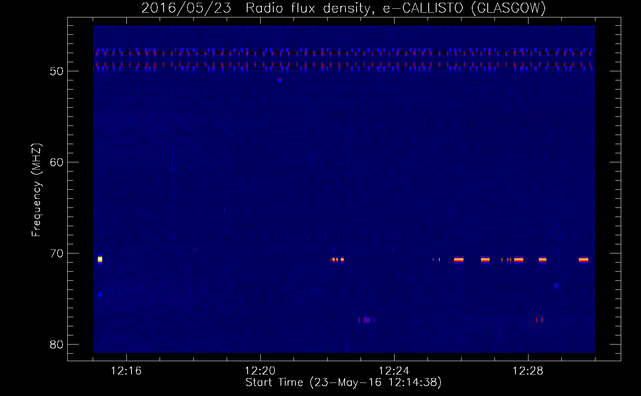Click the blue patch near 74 MHz at 12:15
The height and width of the screenshot is (396, 641).
tap(100, 295)
